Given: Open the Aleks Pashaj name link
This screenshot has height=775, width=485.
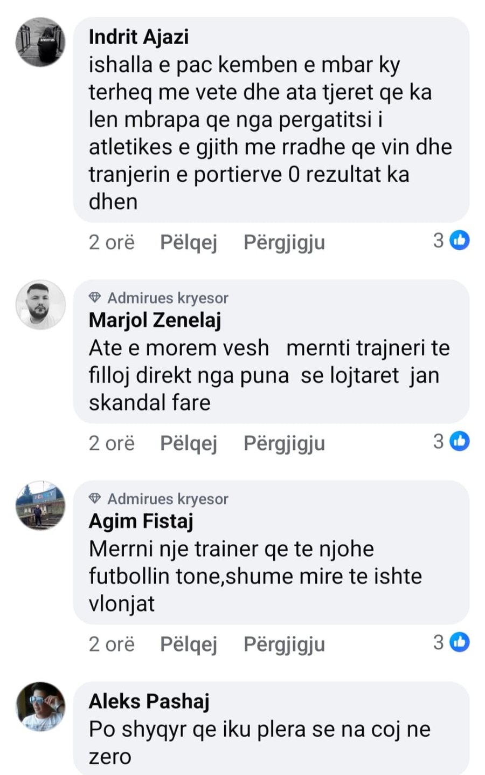Looking at the screenshot, I should pyautogui.click(x=149, y=701).
